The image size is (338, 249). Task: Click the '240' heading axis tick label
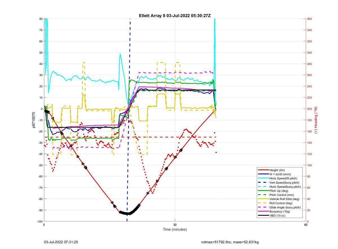click(x=310, y=86)
